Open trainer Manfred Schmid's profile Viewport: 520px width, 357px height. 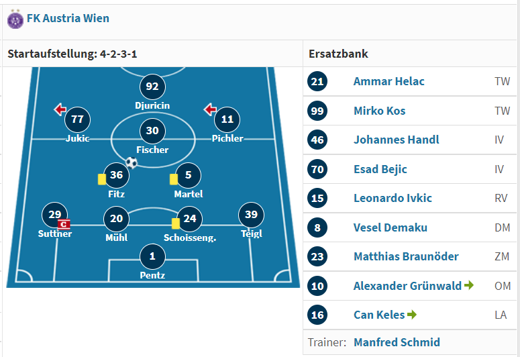click(397, 342)
